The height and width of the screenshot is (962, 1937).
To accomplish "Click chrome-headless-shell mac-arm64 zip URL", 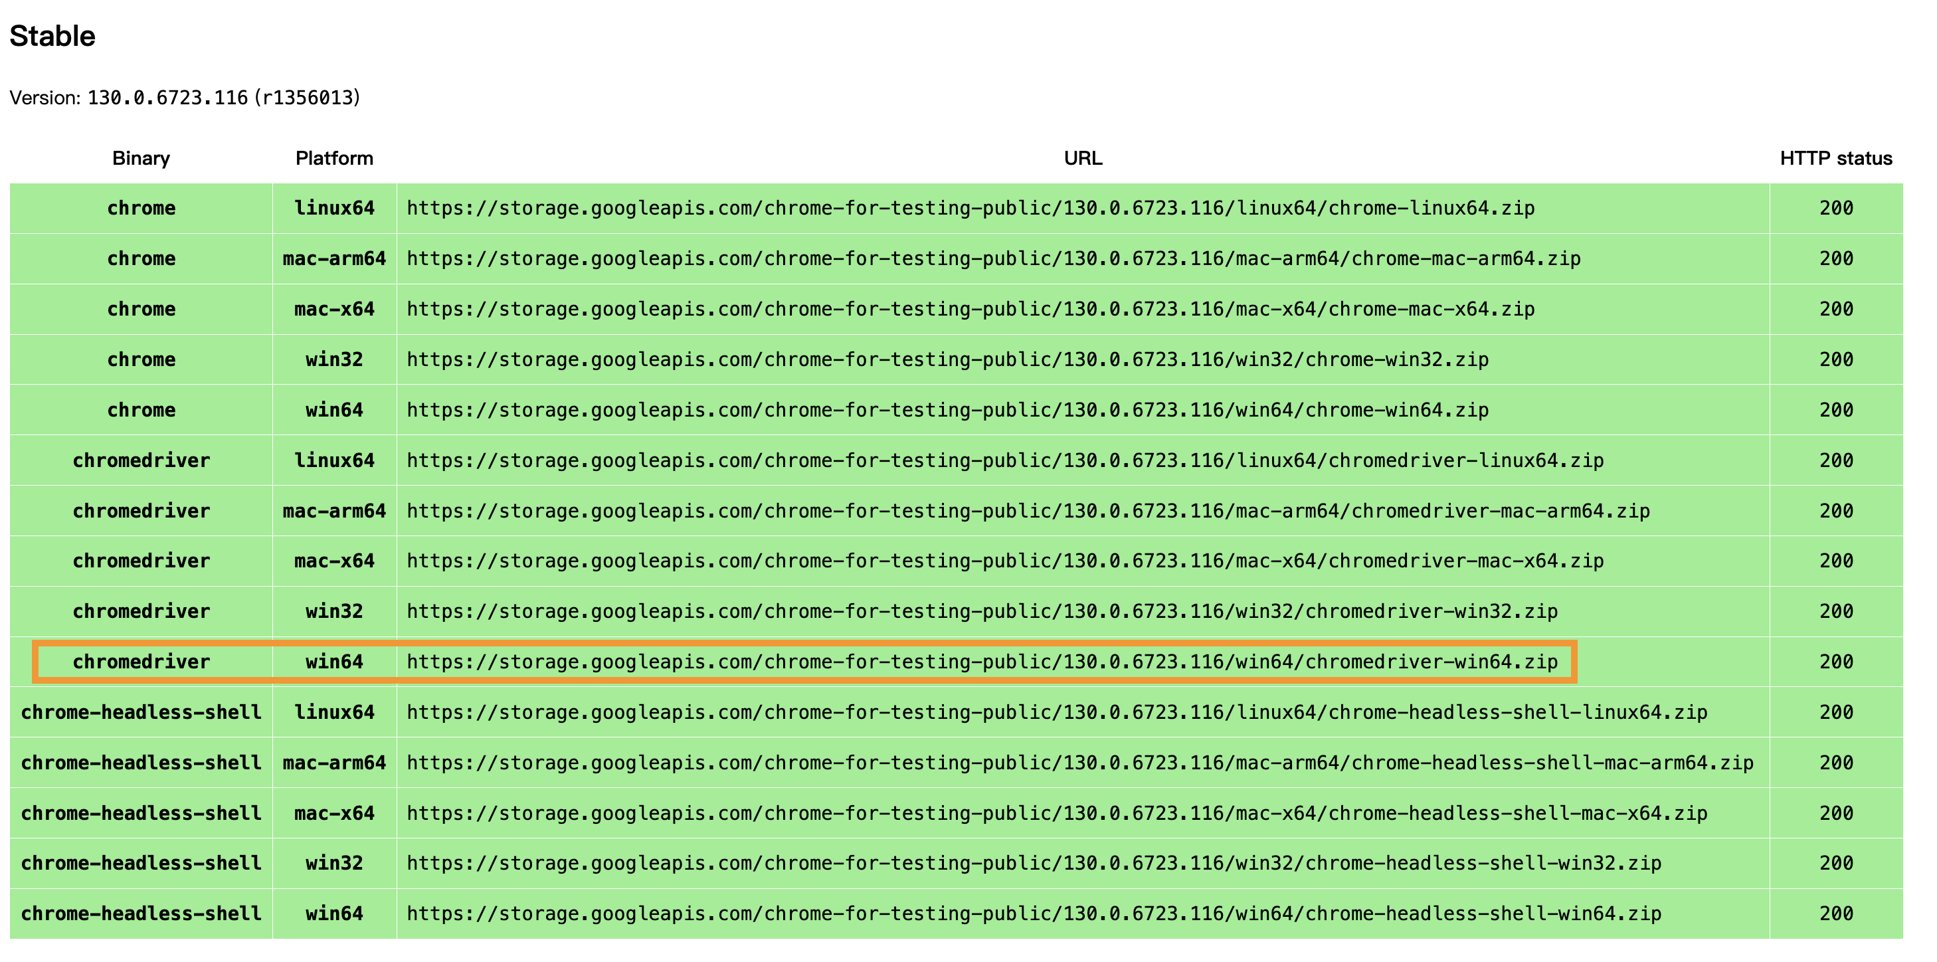I will tap(1079, 763).
